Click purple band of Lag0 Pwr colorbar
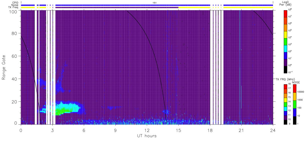The height and width of the screenshot is (141, 307). [285, 63]
